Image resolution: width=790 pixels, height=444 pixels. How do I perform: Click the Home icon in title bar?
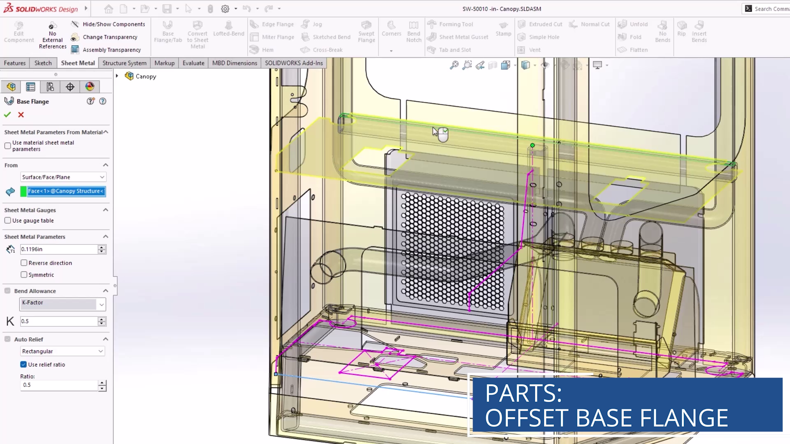(109, 9)
